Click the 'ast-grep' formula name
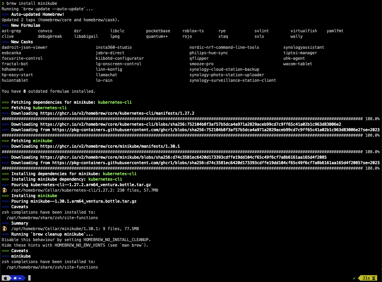The width and height of the screenshot is (382, 282). 11,31
